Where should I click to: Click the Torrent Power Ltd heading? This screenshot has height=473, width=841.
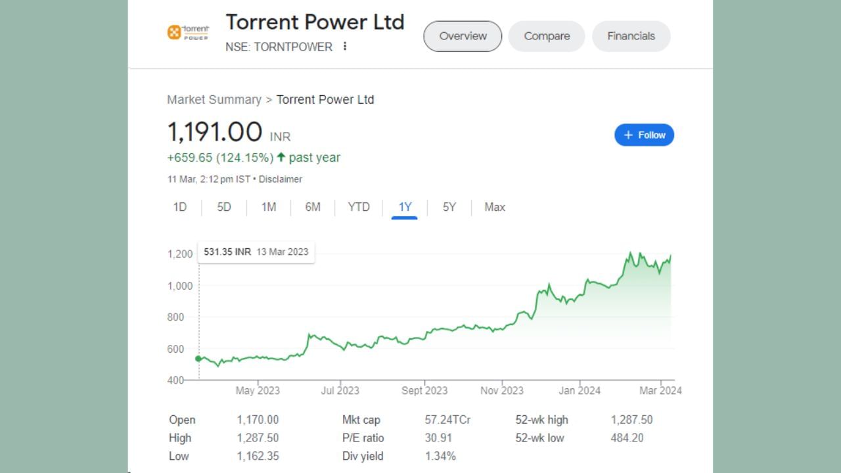pos(315,22)
